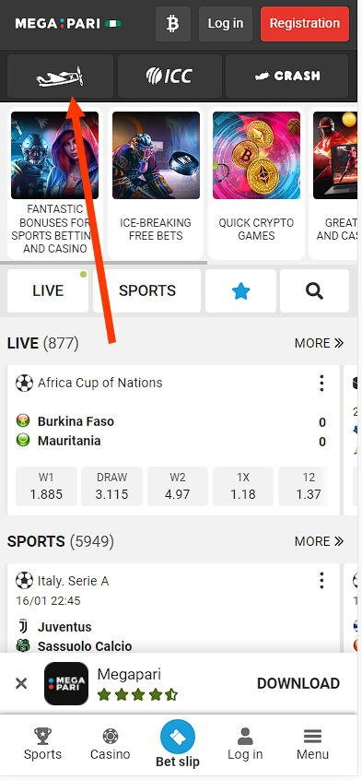Open the Bitcoin payment icon in header
362x780 pixels.
(x=172, y=23)
